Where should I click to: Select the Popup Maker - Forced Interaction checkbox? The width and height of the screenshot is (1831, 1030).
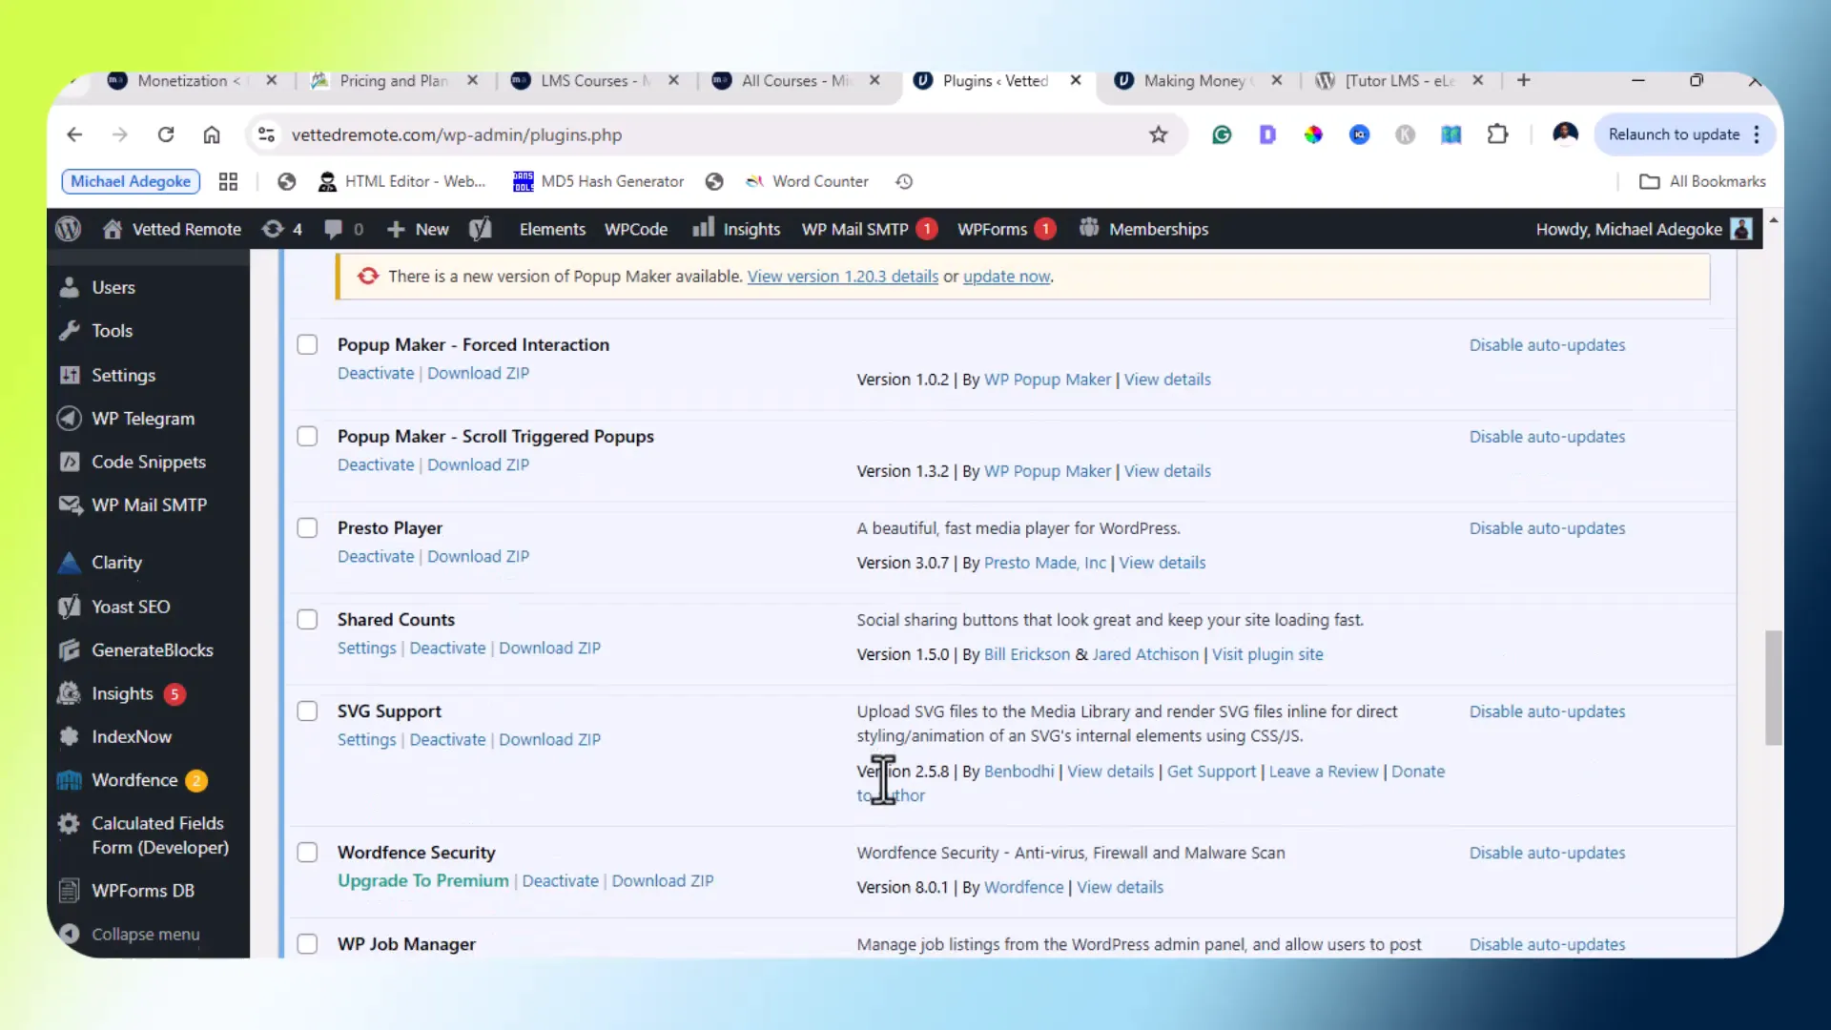click(x=307, y=344)
